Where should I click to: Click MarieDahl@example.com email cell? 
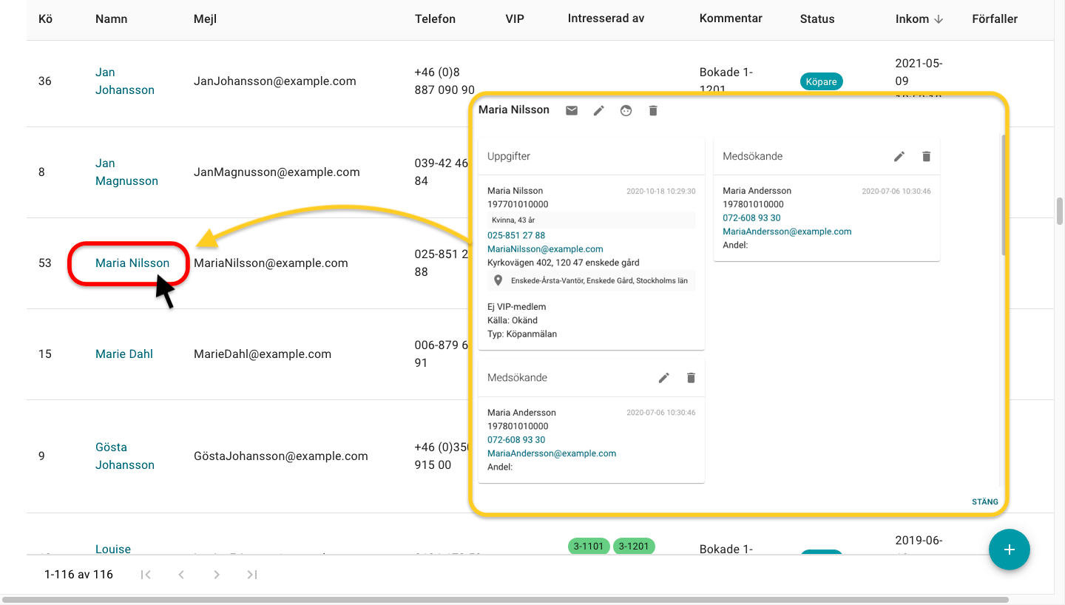pos(263,354)
